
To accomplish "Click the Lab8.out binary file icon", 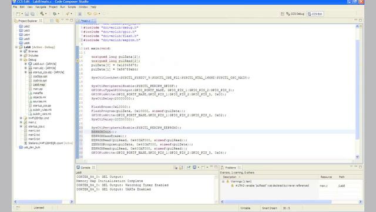I will click(30, 64).
